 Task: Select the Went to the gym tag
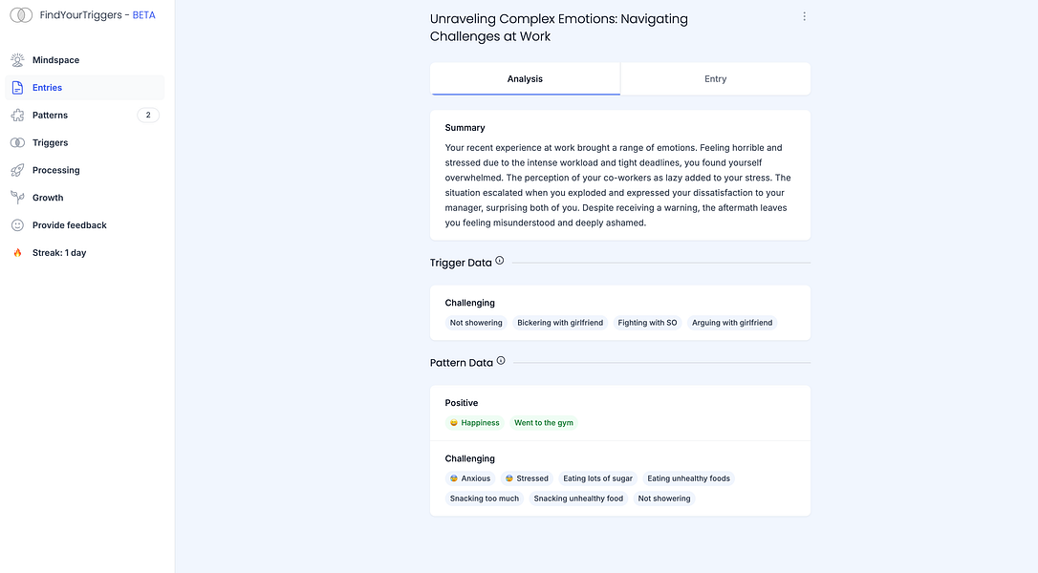coord(544,423)
